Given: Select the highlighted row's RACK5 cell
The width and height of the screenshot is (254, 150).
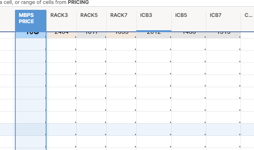Looking at the screenshot, I should (91, 130).
